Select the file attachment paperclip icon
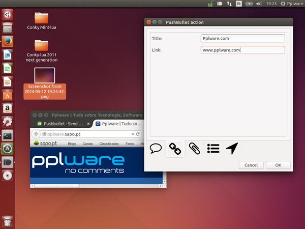Viewport: 305px width, 229px height. pyautogui.click(x=194, y=149)
